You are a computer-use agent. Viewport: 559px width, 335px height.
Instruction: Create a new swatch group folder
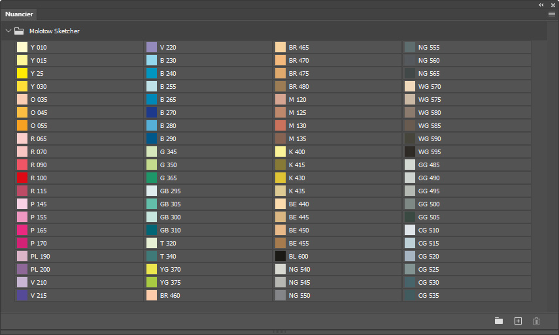pyautogui.click(x=499, y=321)
